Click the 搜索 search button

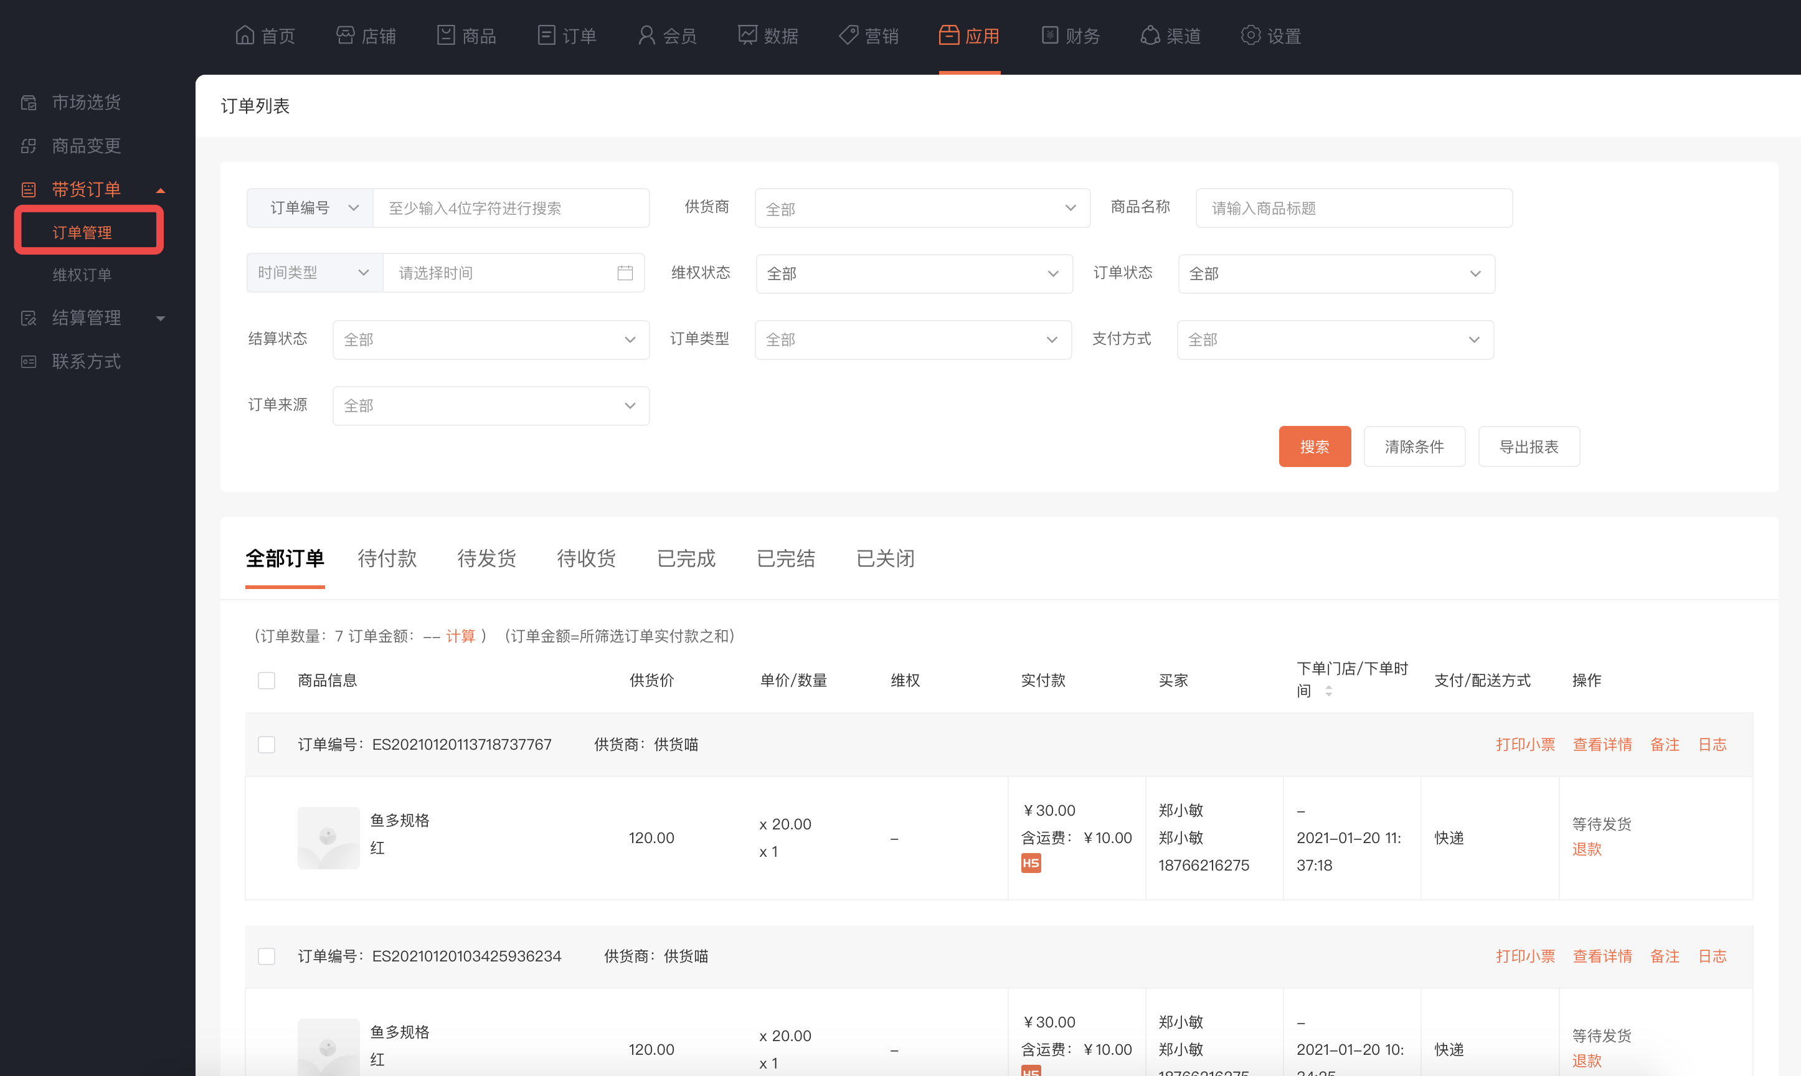tap(1313, 446)
